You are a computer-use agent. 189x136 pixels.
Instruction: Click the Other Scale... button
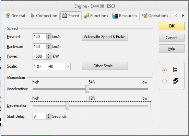coord(105,66)
